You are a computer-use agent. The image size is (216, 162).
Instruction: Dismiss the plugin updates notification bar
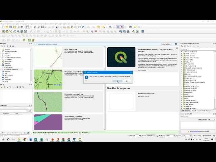[176, 44]
